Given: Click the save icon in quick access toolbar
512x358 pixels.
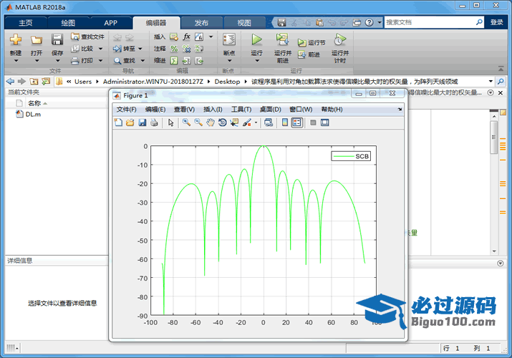Looking at the screenshot, I should (x=281, y=22).
